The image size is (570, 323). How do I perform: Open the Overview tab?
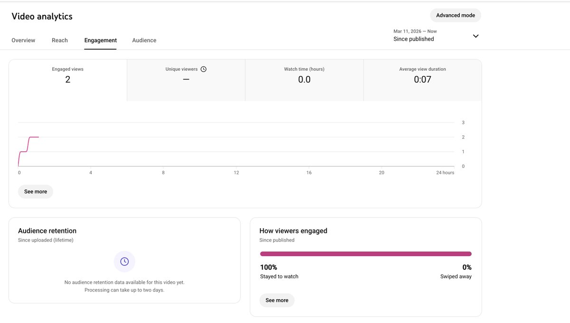23,40
